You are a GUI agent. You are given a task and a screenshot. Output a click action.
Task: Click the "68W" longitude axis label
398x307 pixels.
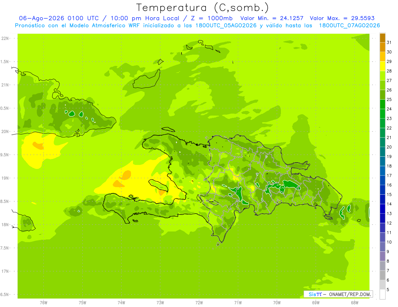(x=355, y=303)
